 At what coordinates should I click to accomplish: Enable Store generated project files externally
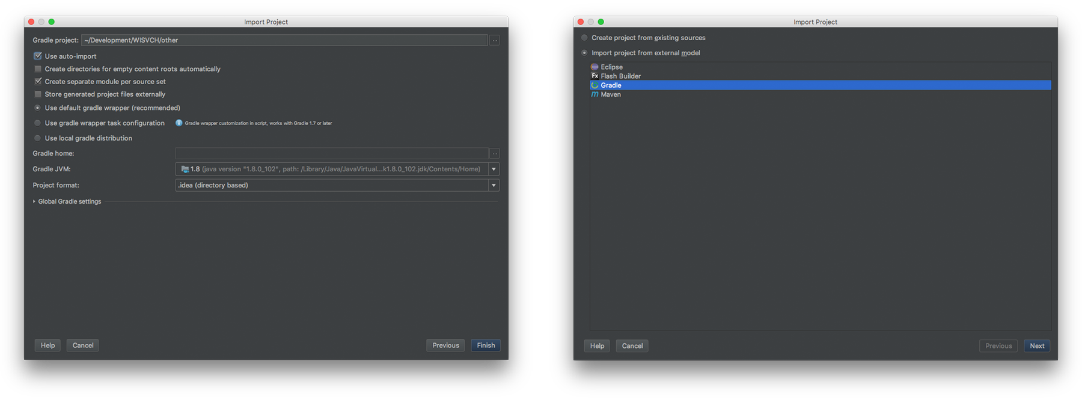(38, 94)
